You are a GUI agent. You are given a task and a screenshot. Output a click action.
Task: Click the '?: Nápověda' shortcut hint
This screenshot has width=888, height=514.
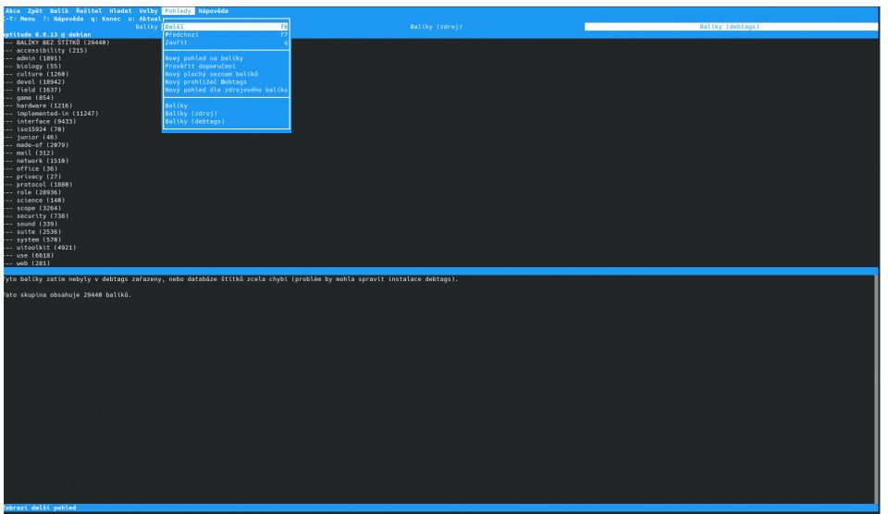point(63,18)
